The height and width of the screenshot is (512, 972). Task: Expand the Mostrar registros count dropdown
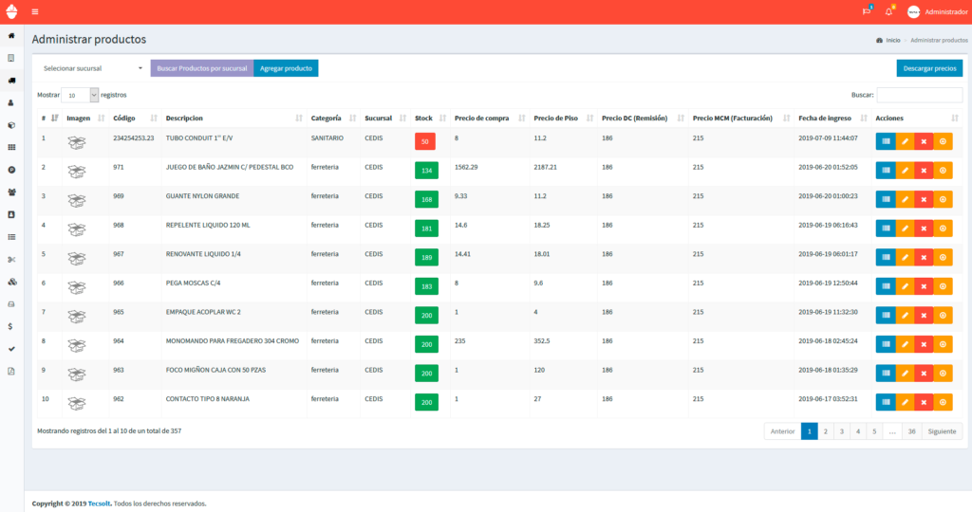coord(80,95)
